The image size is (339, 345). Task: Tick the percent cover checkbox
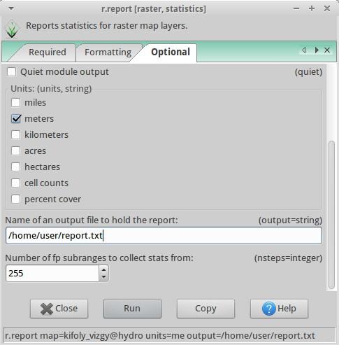pos(16,199)
